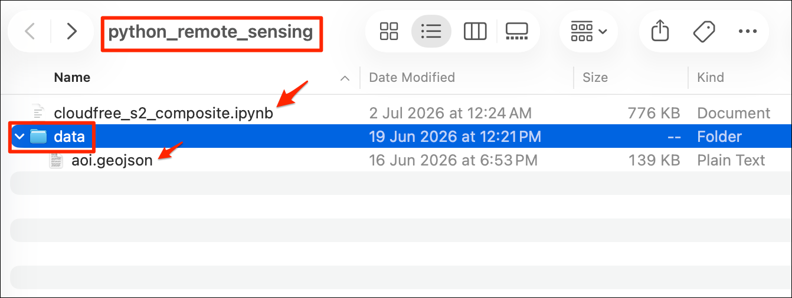Select the aoi.geojson file

(x=112, y=160)
